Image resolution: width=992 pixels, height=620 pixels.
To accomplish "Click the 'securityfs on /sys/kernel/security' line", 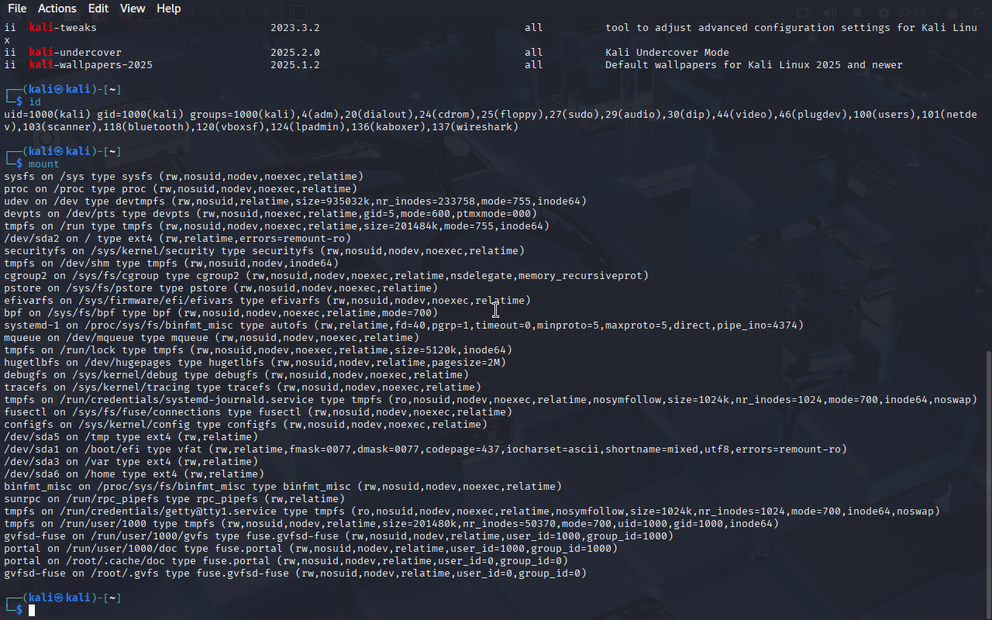I will click(x=264, y=250).
